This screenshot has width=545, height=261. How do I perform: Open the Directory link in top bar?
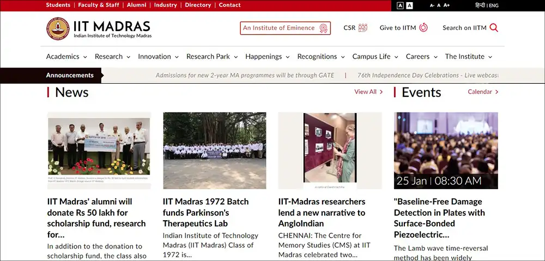pyautogui.click(x=198, y=5)
